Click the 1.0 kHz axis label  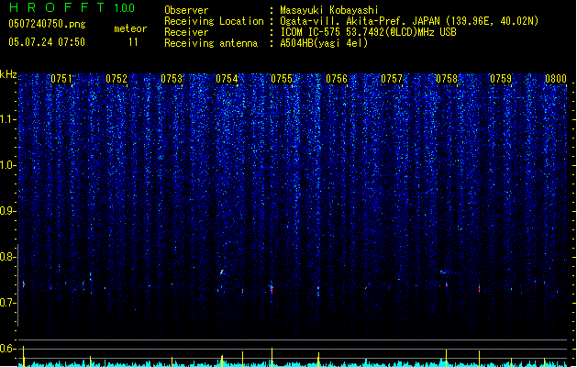[x=7, y=165]
